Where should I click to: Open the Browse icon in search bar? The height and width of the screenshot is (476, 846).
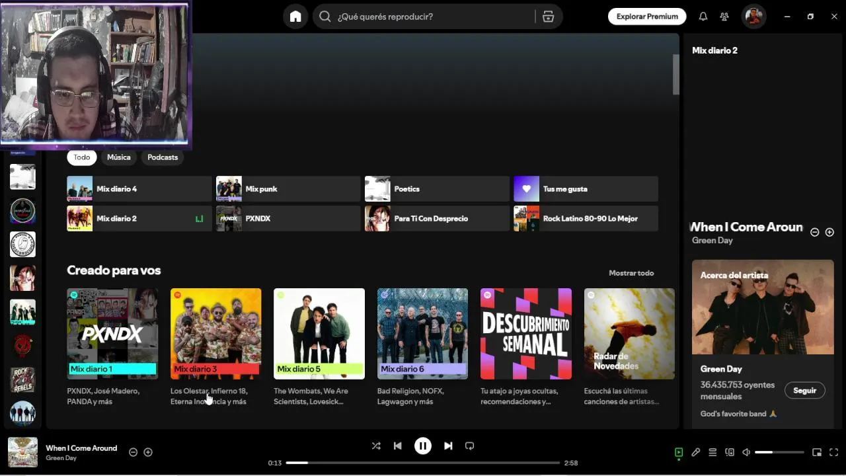[548, 17]
